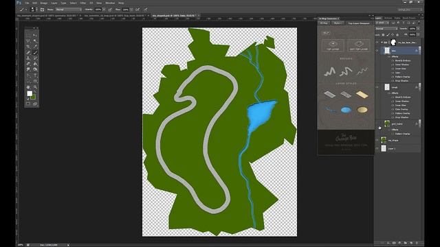The height and width of the screenshot is (247, 440).
Task: Select the Zoom tool
Action: point(35,87)
